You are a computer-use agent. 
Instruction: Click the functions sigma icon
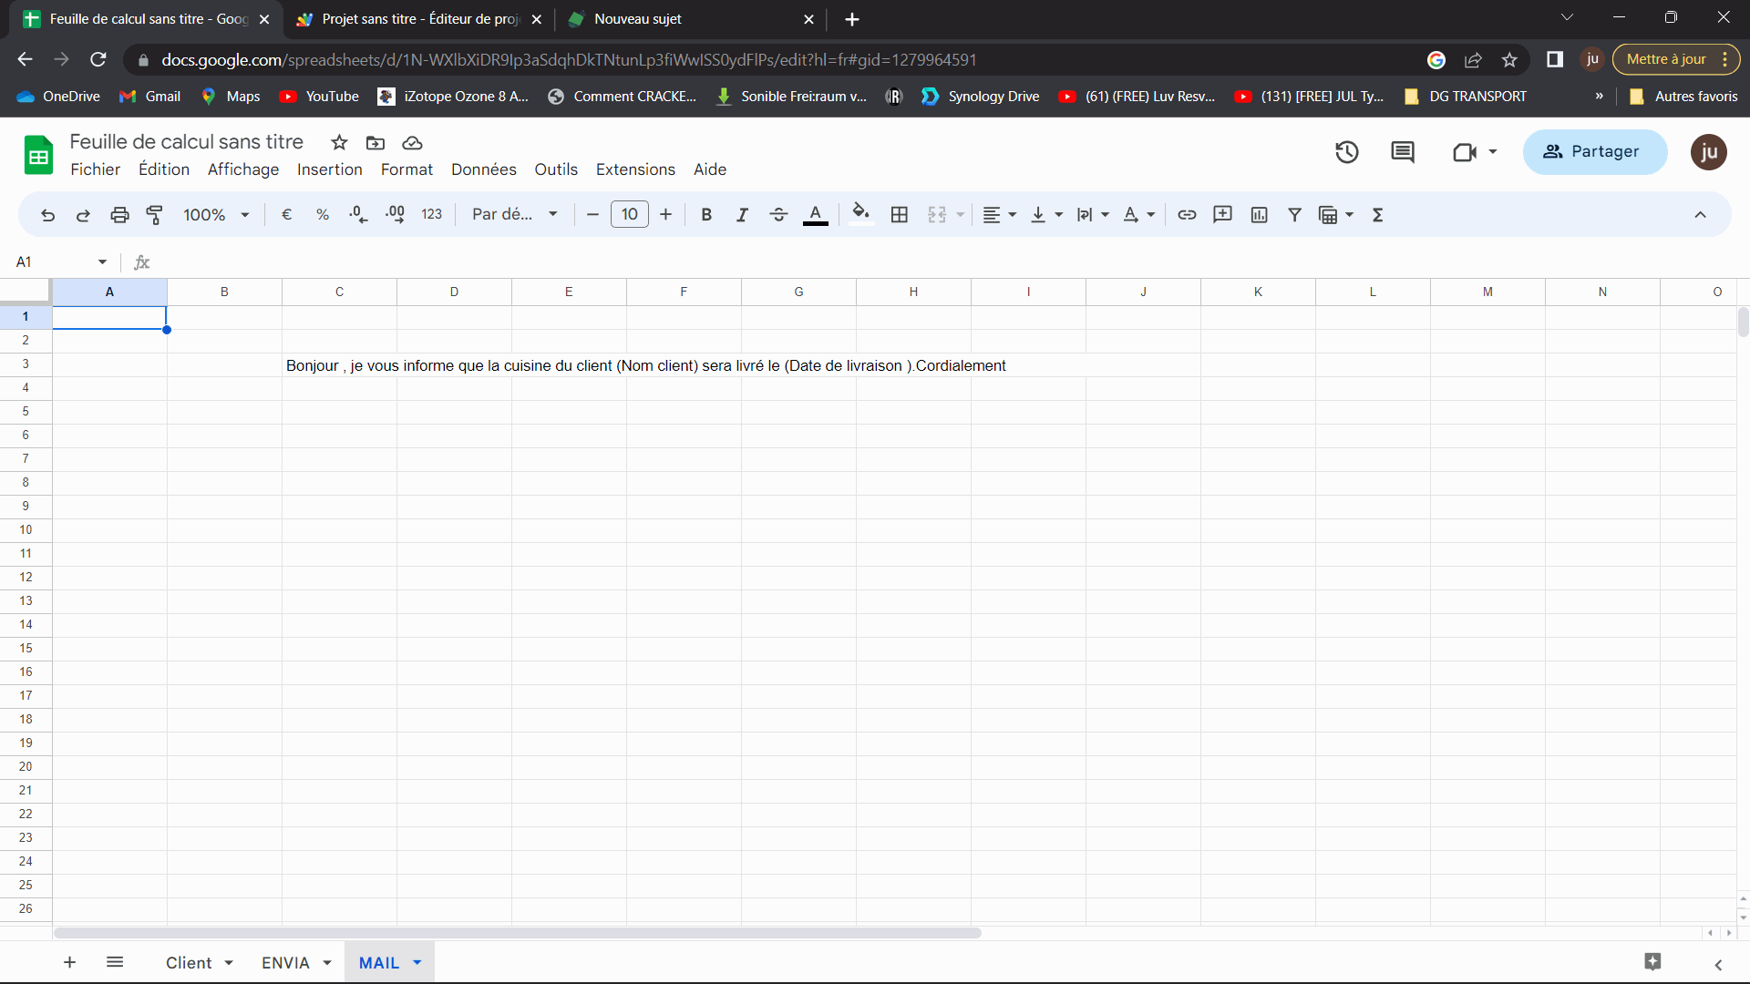pos(1378,215)
